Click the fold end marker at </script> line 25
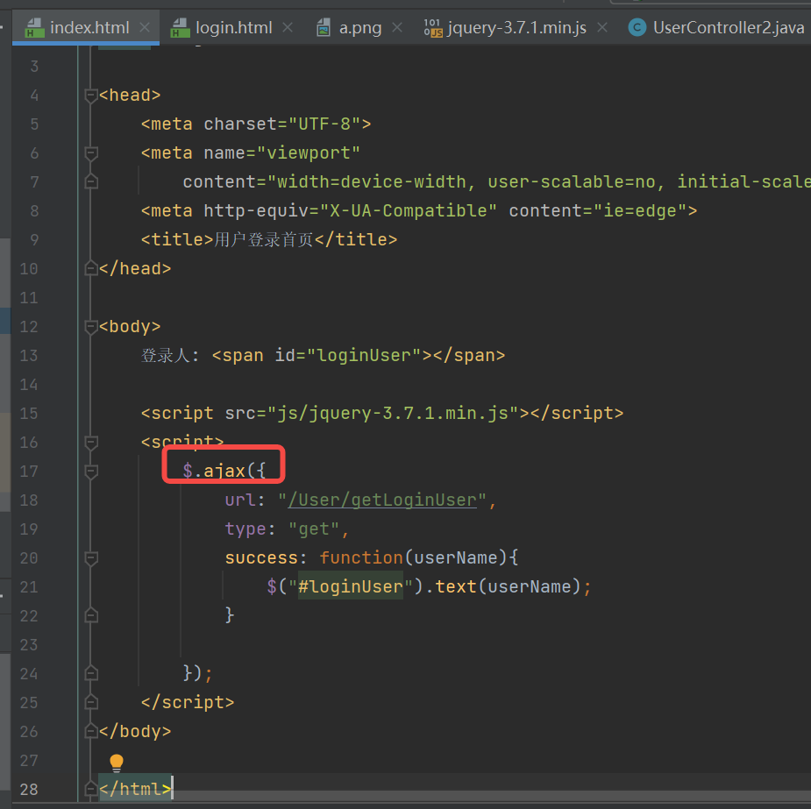 tap(91, 702)
